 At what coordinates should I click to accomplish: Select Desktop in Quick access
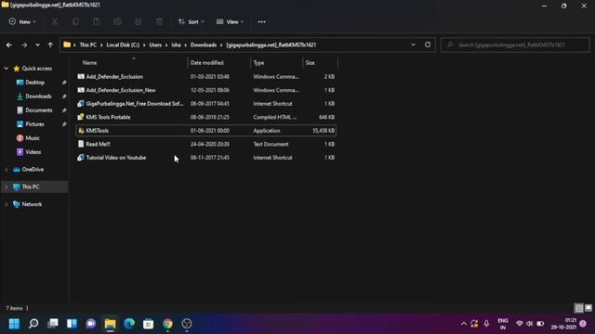pyautogui.click(x=35, y=83)
